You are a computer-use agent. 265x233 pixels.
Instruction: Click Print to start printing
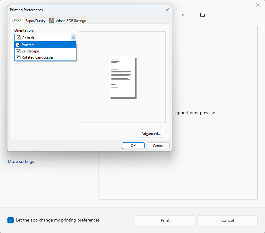165,220
